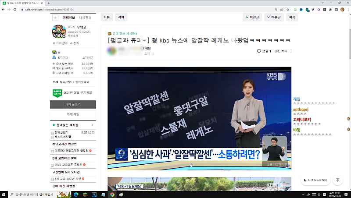This screenshot has width=351, height=198.
Task: Click the 삭제 delete button
Action: (121, 17)
